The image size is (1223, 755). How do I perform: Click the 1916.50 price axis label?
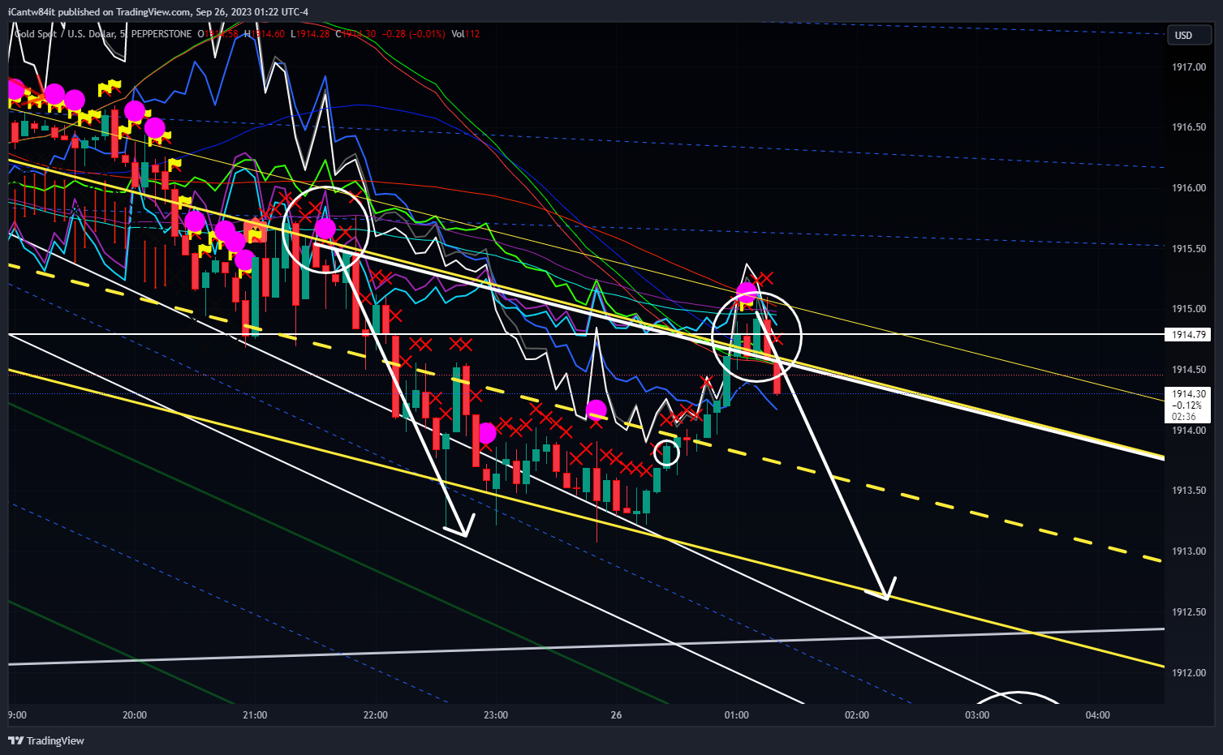(x=1188, y=127)
